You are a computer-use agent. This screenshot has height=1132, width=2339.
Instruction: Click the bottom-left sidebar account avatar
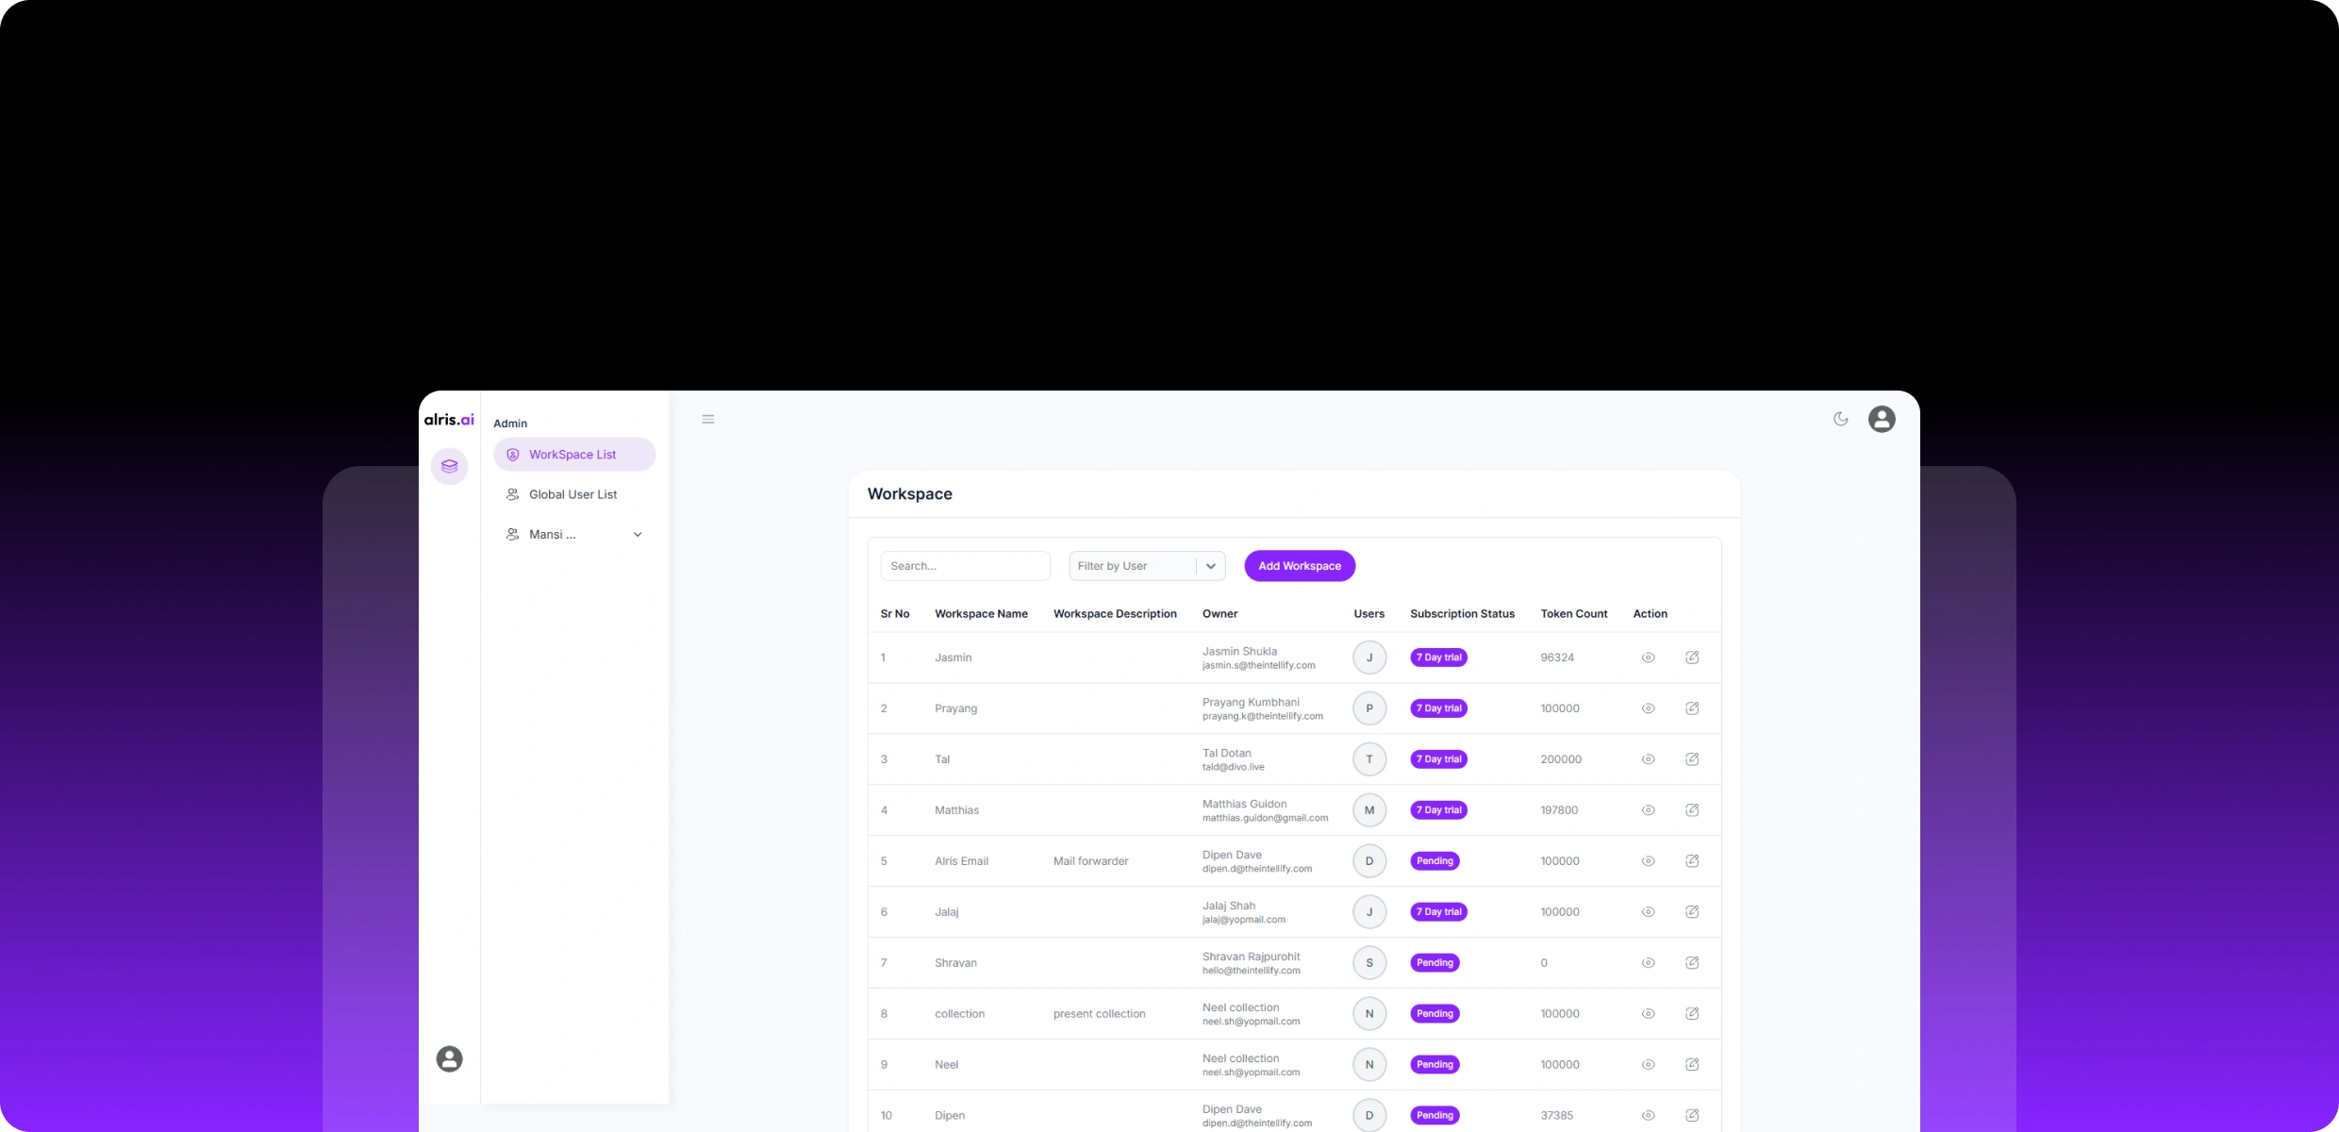pyautogui.click(x=449, y=1058)
